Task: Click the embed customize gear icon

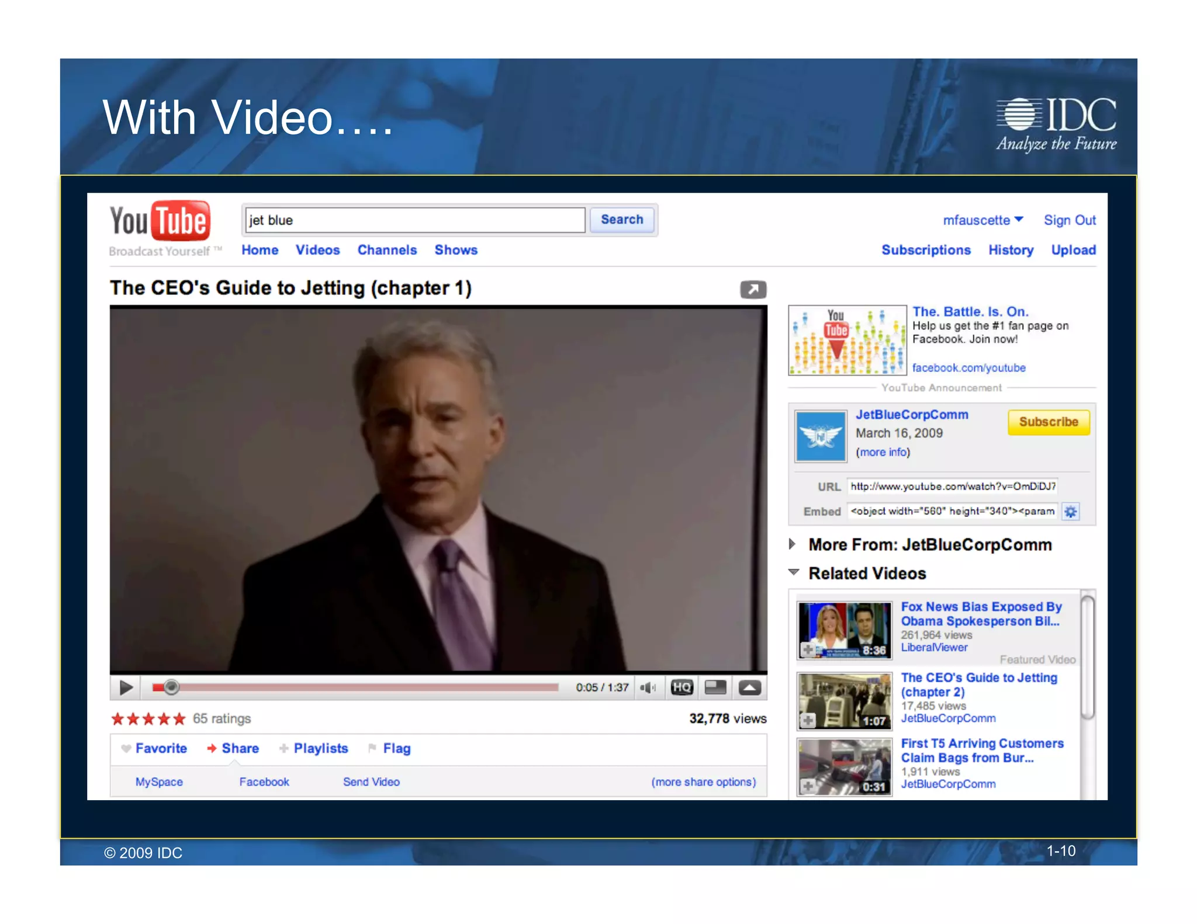Action: [1070, 512]
